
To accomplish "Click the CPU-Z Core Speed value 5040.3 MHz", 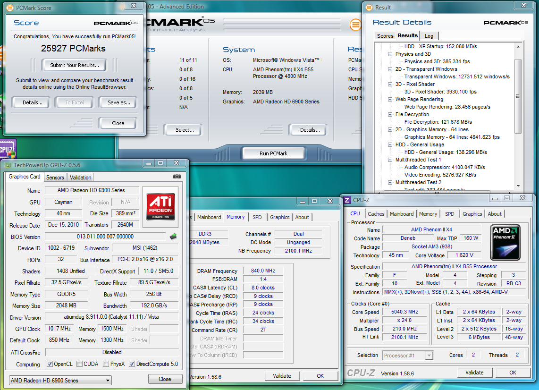I will (404, 312).
